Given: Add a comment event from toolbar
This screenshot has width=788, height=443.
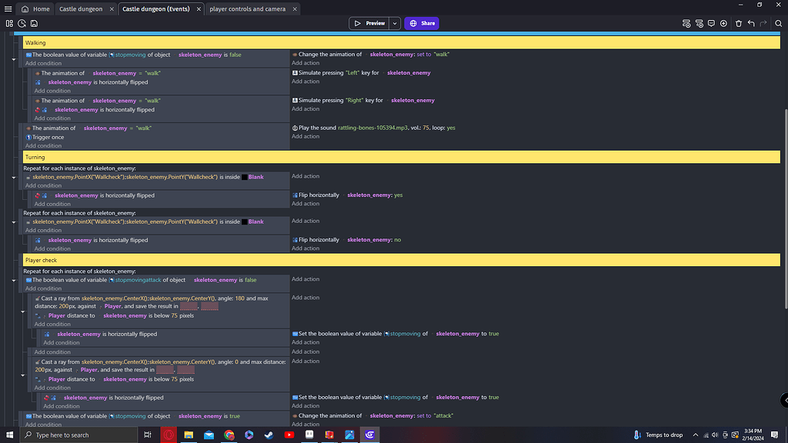Looking at the screenshot, I should coord(711,24).
